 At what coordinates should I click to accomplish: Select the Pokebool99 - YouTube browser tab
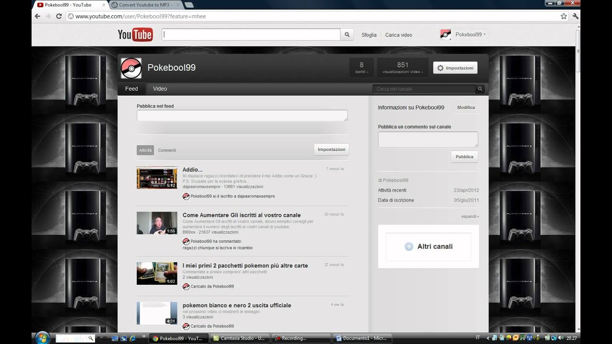[x=69, y=5]
